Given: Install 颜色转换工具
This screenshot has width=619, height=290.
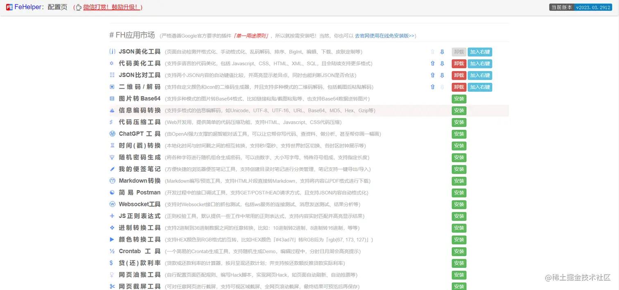Looking at the screenshot, I should (459, 240).
